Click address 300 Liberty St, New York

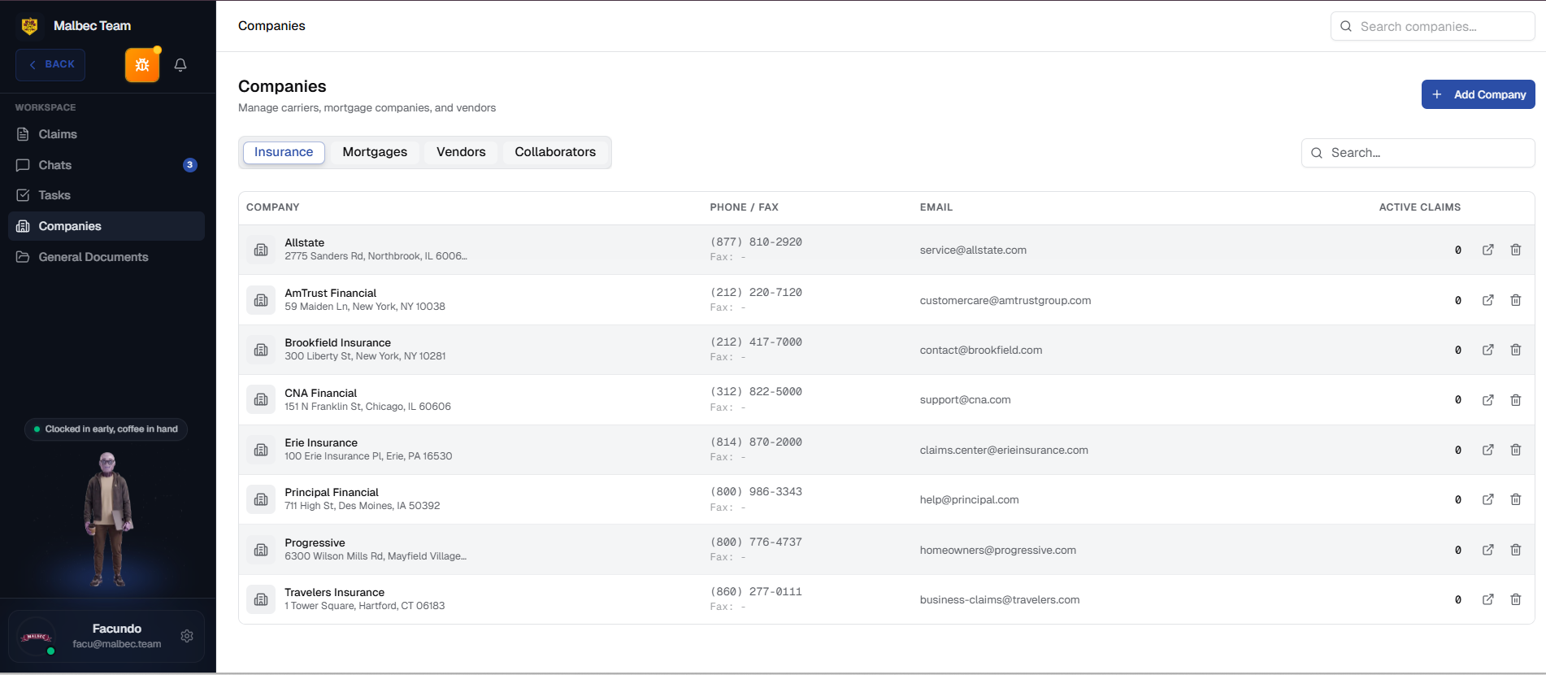tap(365, 356)
